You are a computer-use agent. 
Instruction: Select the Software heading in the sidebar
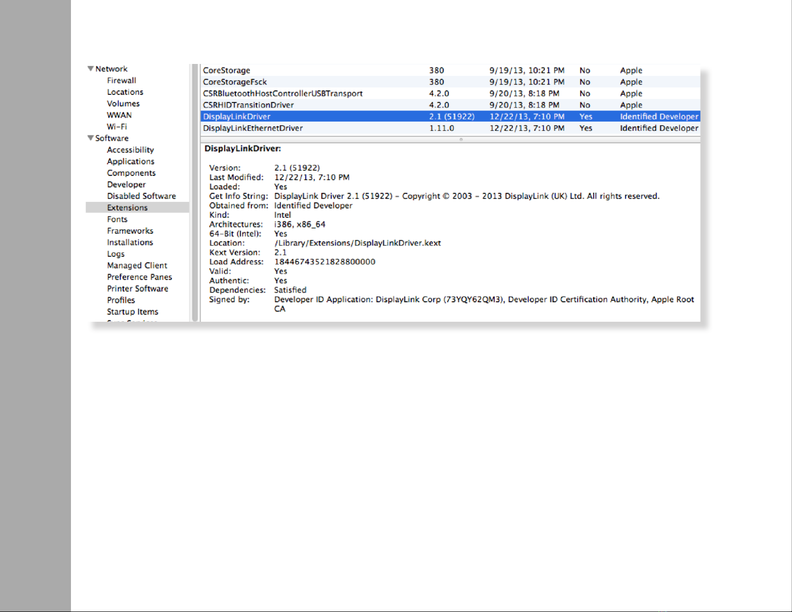coord(112,138)
